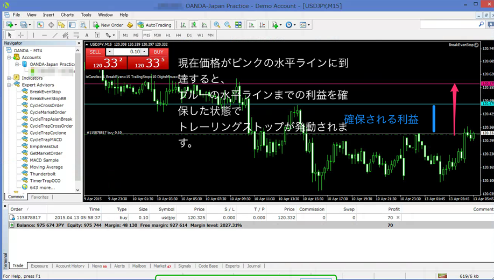Switch to Account History tab
The height and width of the screenshot is (280, 494).
tap(70, 266)
